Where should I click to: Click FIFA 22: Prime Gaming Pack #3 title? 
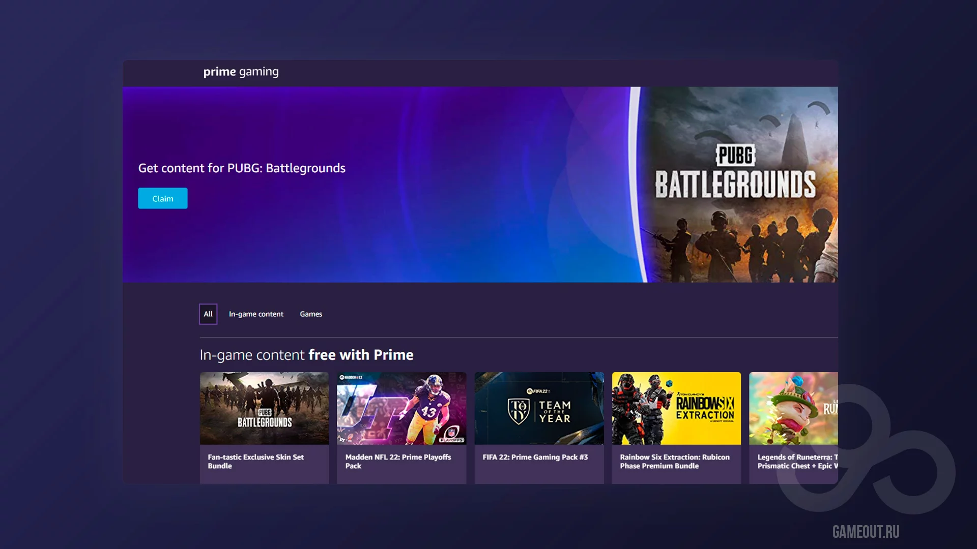[535, 457]
